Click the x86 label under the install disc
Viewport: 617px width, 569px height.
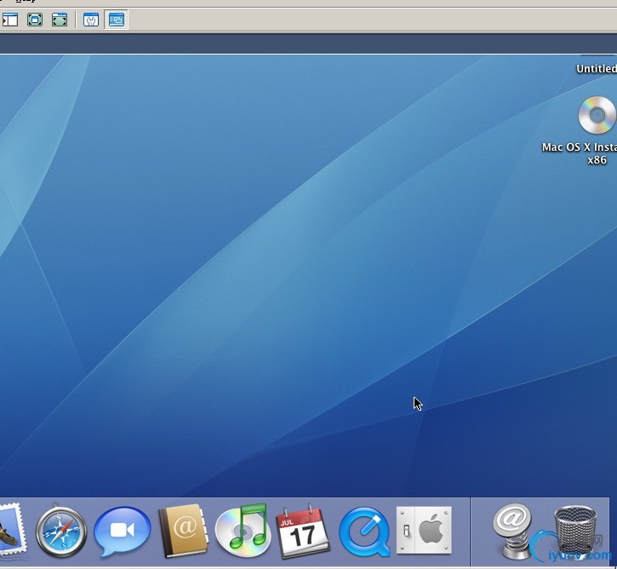597,160
